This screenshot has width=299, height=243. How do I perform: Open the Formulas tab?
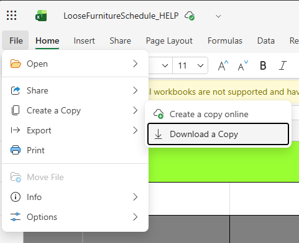coord(225,40)
